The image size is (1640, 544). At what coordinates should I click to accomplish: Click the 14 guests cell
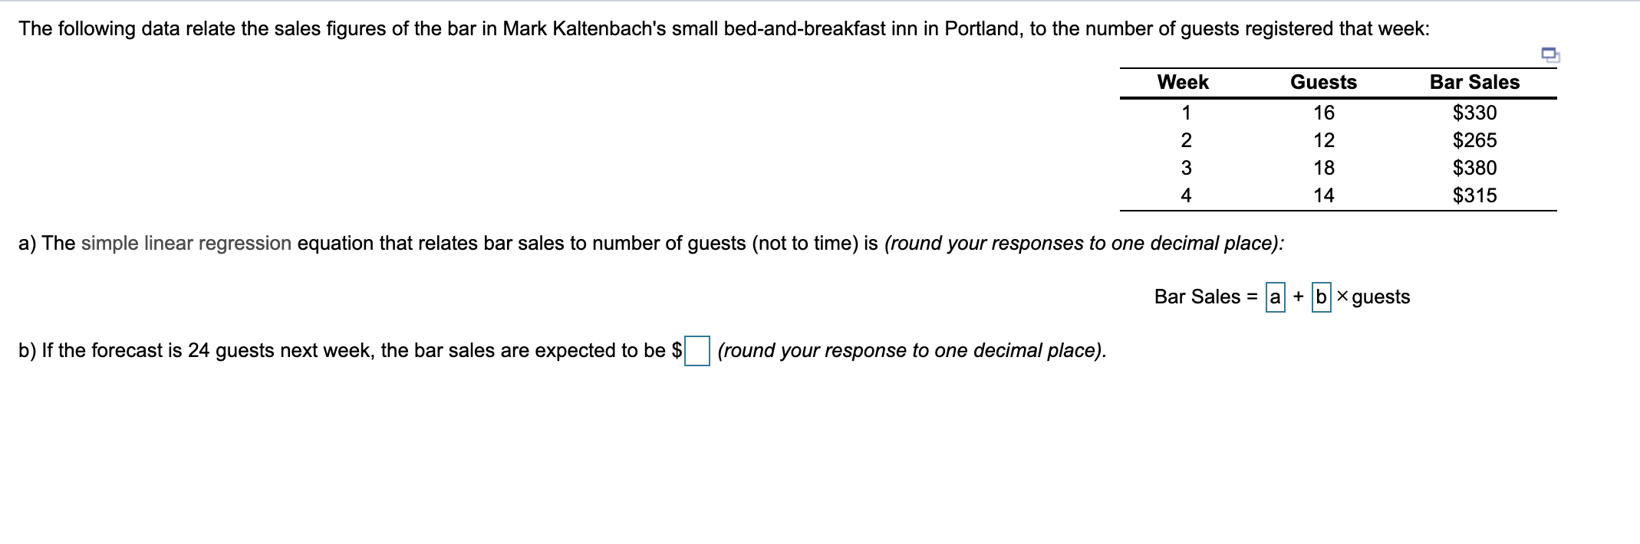(x=1323, y=195)
